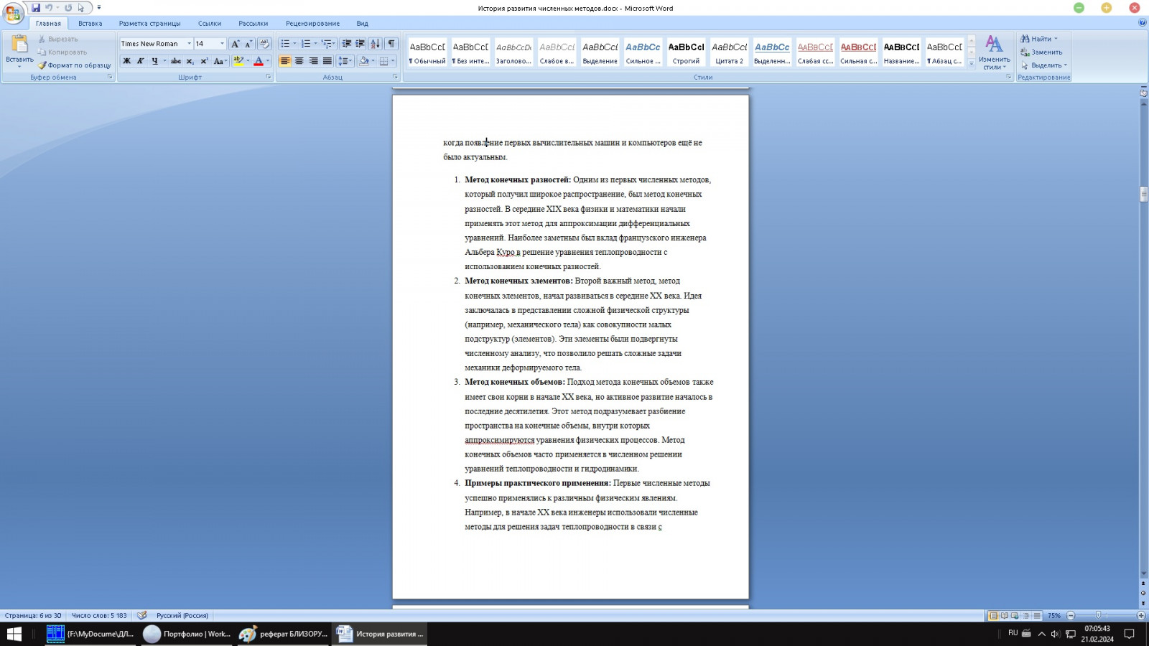The height and width of the screenshot is (646, 1149).
Task: Toggle show paragraph marks (¶)
Action: (391, 44)
